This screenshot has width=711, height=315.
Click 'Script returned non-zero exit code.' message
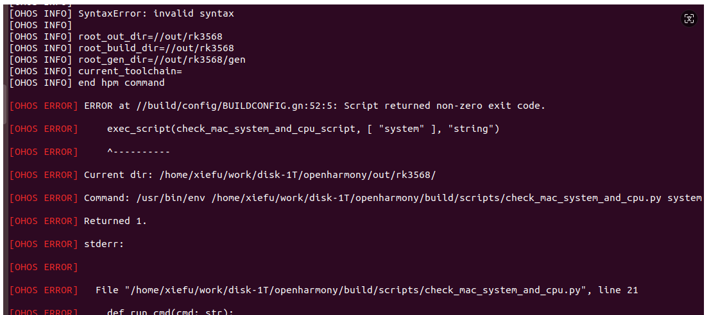click(444, 106)
